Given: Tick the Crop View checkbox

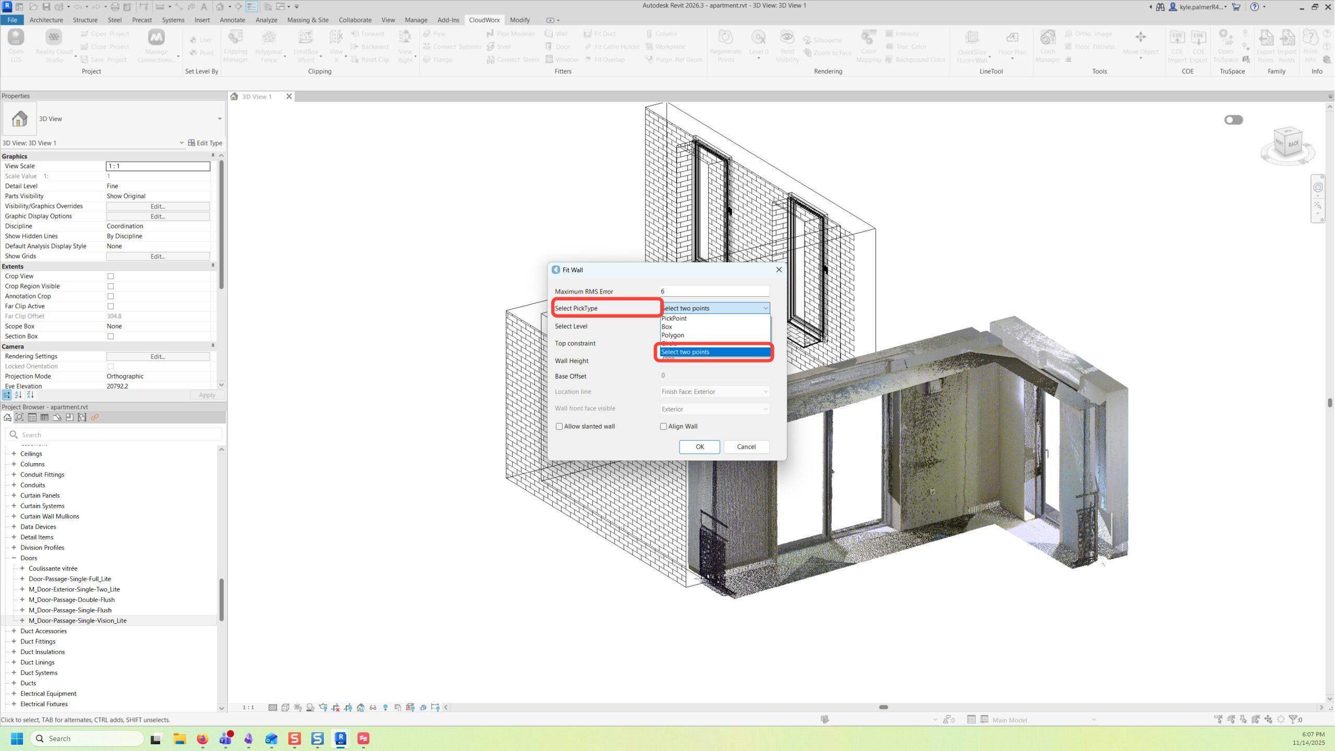Looking at the screenshot, I should pos(111,276).
